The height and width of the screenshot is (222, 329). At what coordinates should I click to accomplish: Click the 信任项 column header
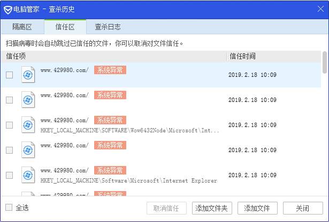pos(113,56)
